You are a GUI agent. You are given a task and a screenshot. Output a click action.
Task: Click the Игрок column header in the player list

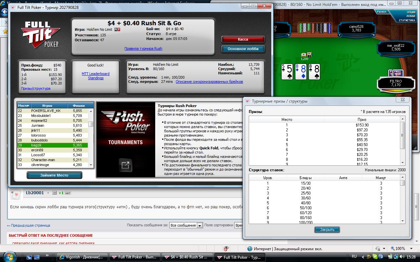pos(47,105)
